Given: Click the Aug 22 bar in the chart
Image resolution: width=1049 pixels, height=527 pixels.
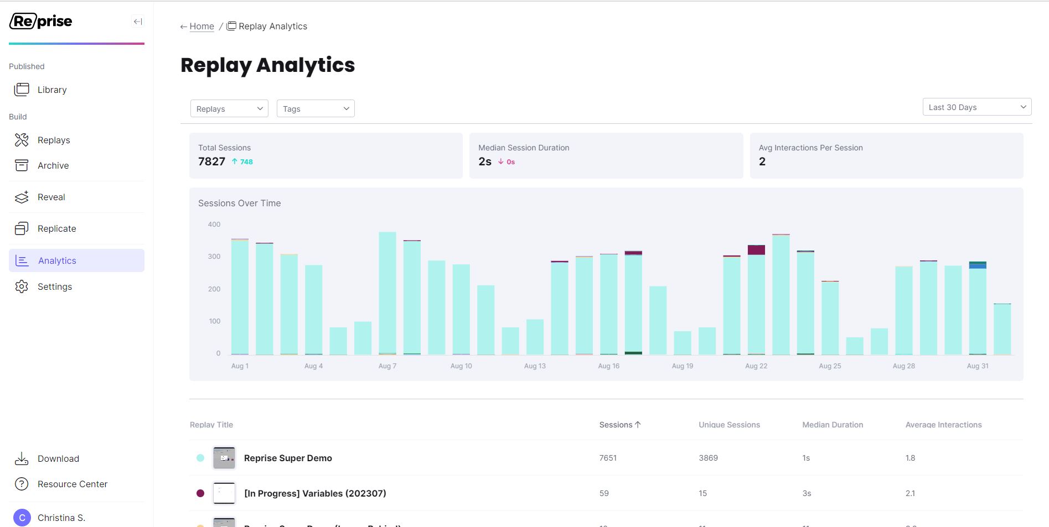Looking at the screenshot, I should 756,300.
